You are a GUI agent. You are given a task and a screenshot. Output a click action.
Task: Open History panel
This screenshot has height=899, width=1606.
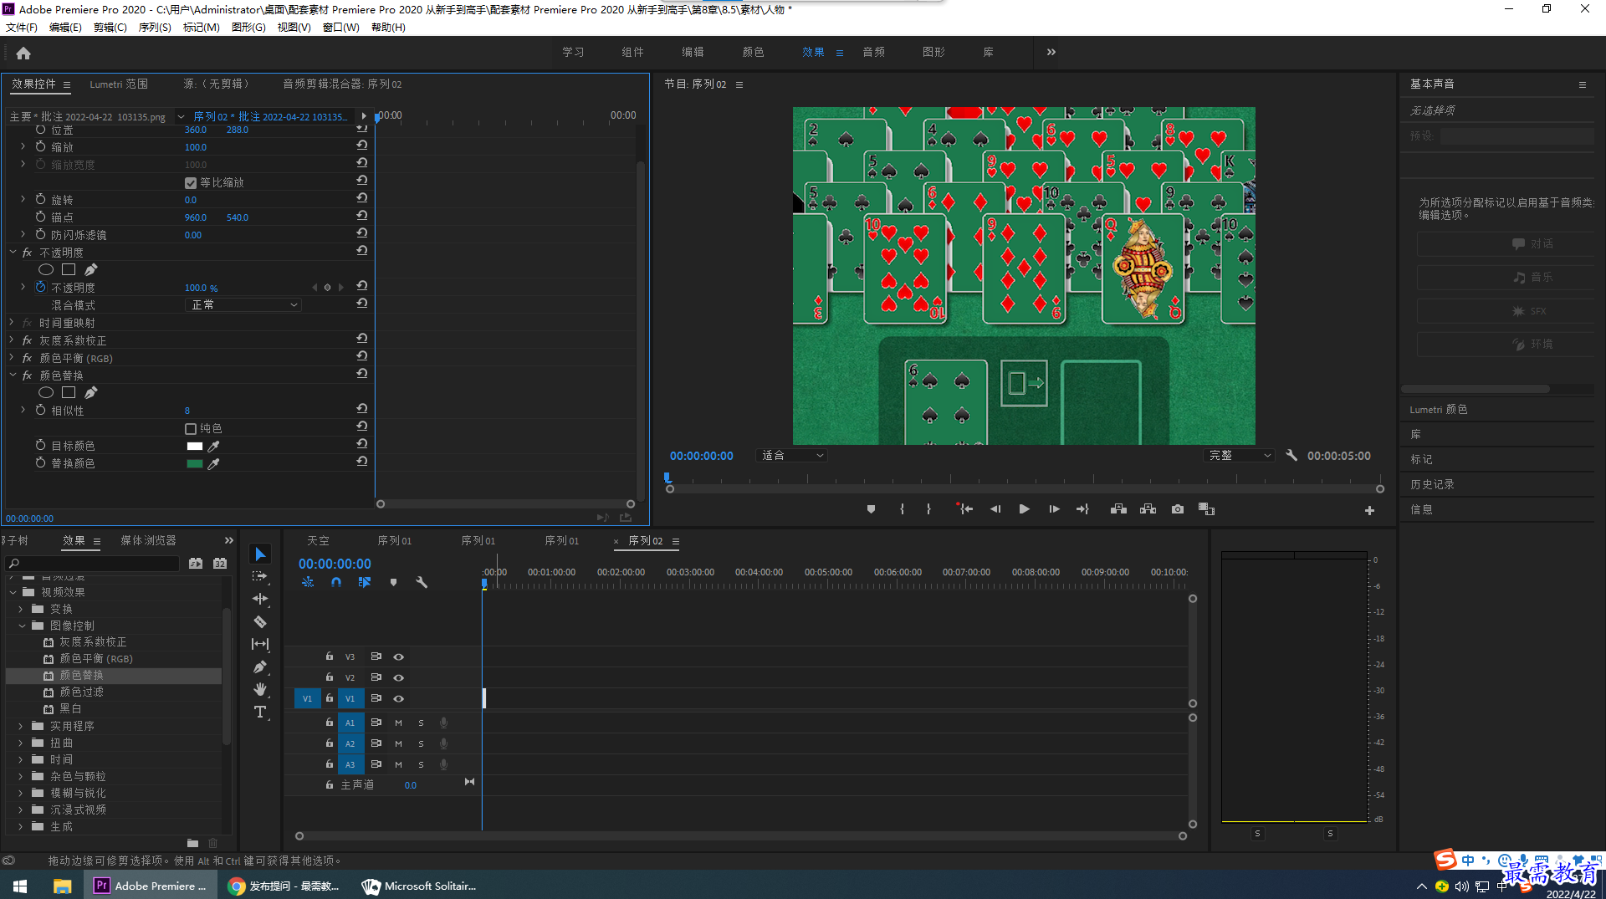[x=1432, y=484]
